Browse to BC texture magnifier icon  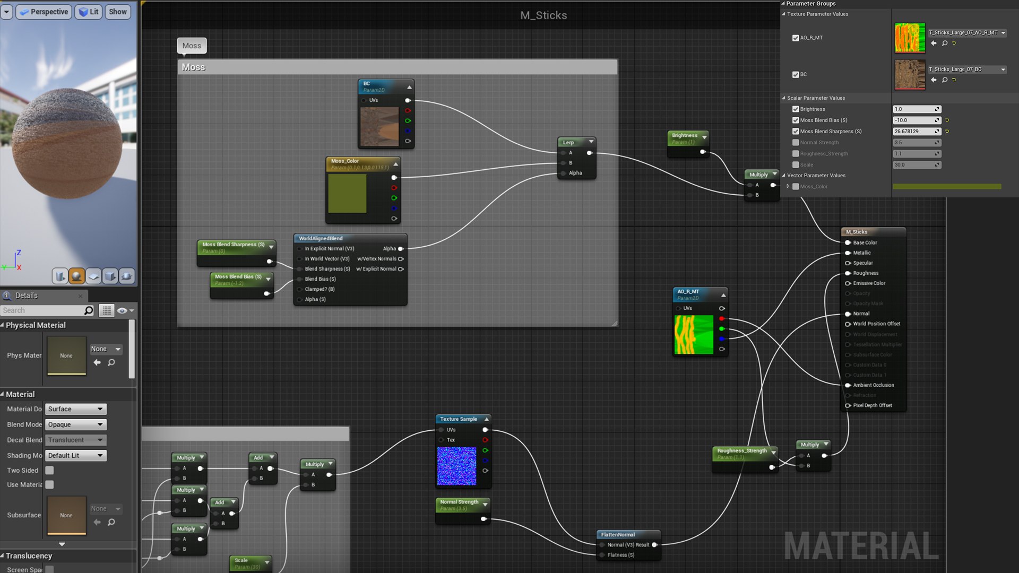pyautogui.click(x=945, y=80)
